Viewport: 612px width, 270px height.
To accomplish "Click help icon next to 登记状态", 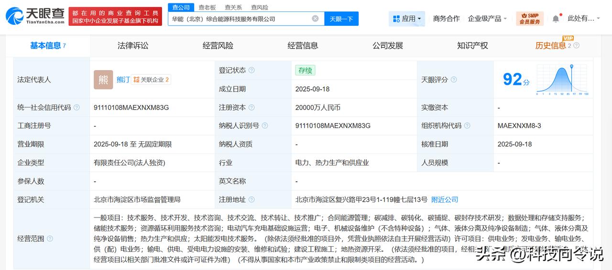I will coord(251,71).
